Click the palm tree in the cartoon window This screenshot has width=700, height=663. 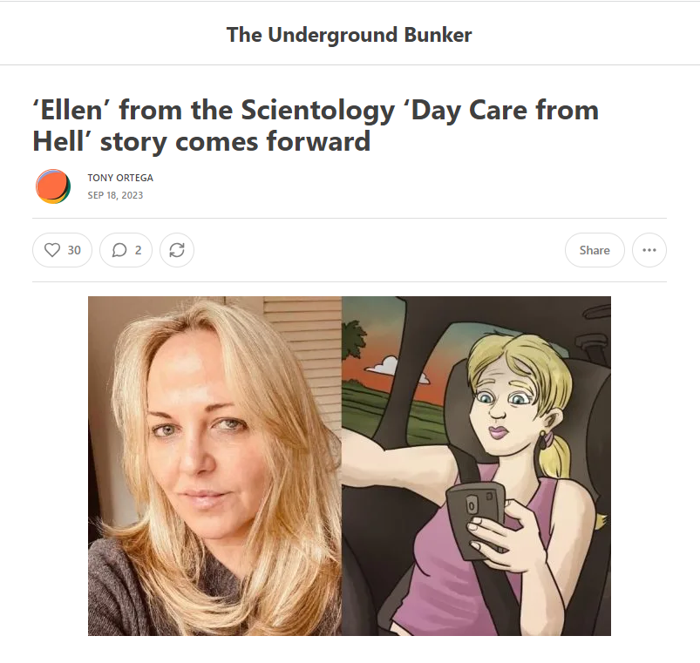[x=354, y=339]
